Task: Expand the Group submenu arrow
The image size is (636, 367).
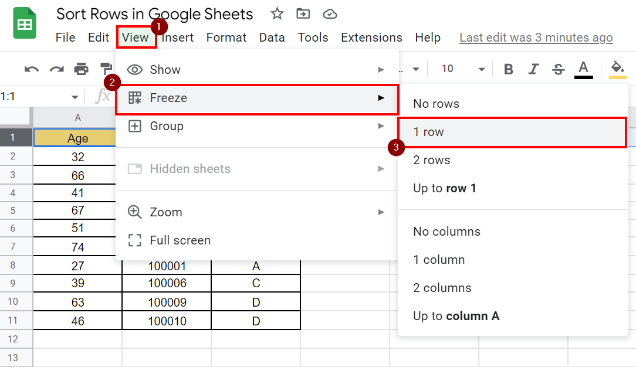Action: pyautogui.click(x=381, y=126)
